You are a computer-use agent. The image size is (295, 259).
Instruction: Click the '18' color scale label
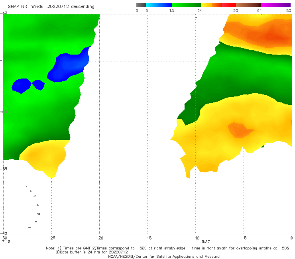tap(171, 10)
